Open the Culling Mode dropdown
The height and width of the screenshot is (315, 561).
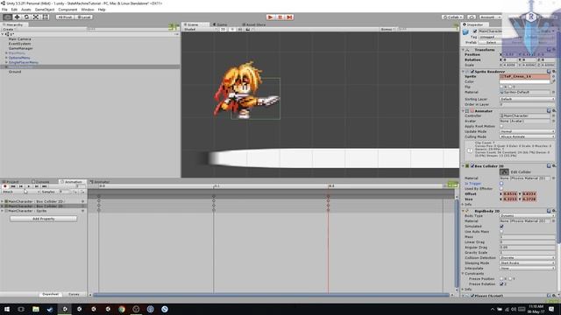click(528, 136)
